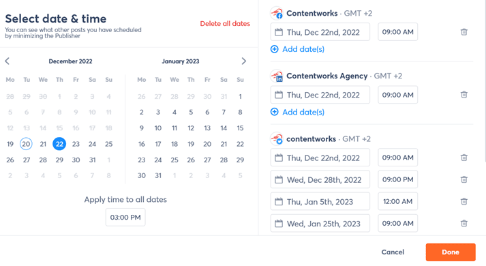Delete Contentworks Facebook Dec 22nd date via trash icon
The image size is (486, 266).
464,32
